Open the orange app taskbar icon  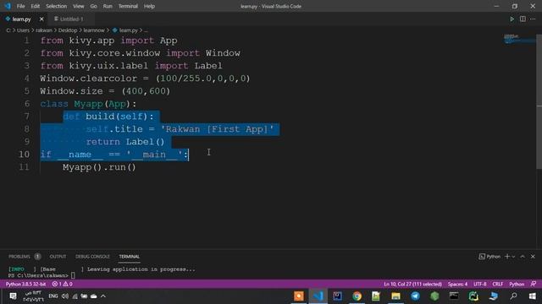299,296
